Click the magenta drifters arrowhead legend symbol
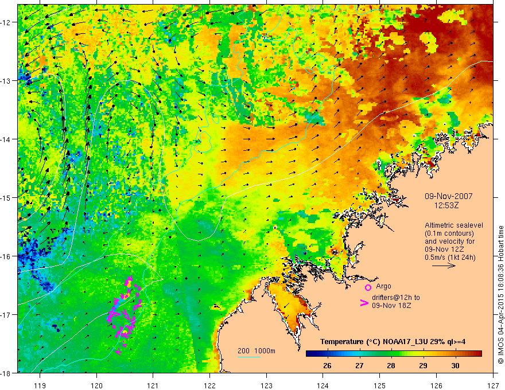The width and height of the screenshot is (505, 390). [364, 303]
